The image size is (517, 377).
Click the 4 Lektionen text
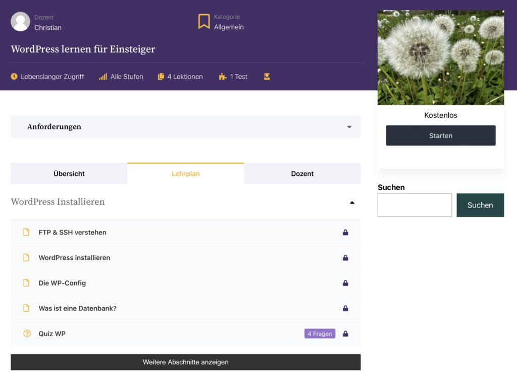click(185, 77)
